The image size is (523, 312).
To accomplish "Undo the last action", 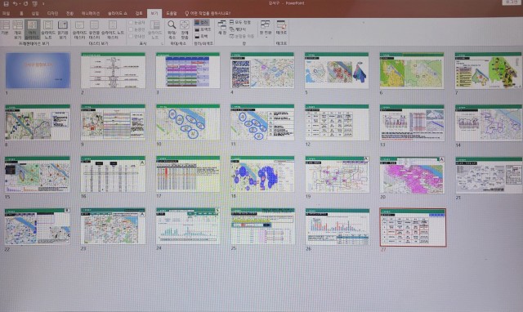I will tap(15, 3).
